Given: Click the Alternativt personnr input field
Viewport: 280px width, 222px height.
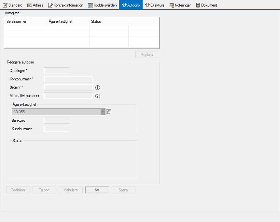Looking at the screenshot, I should [69, 96].
